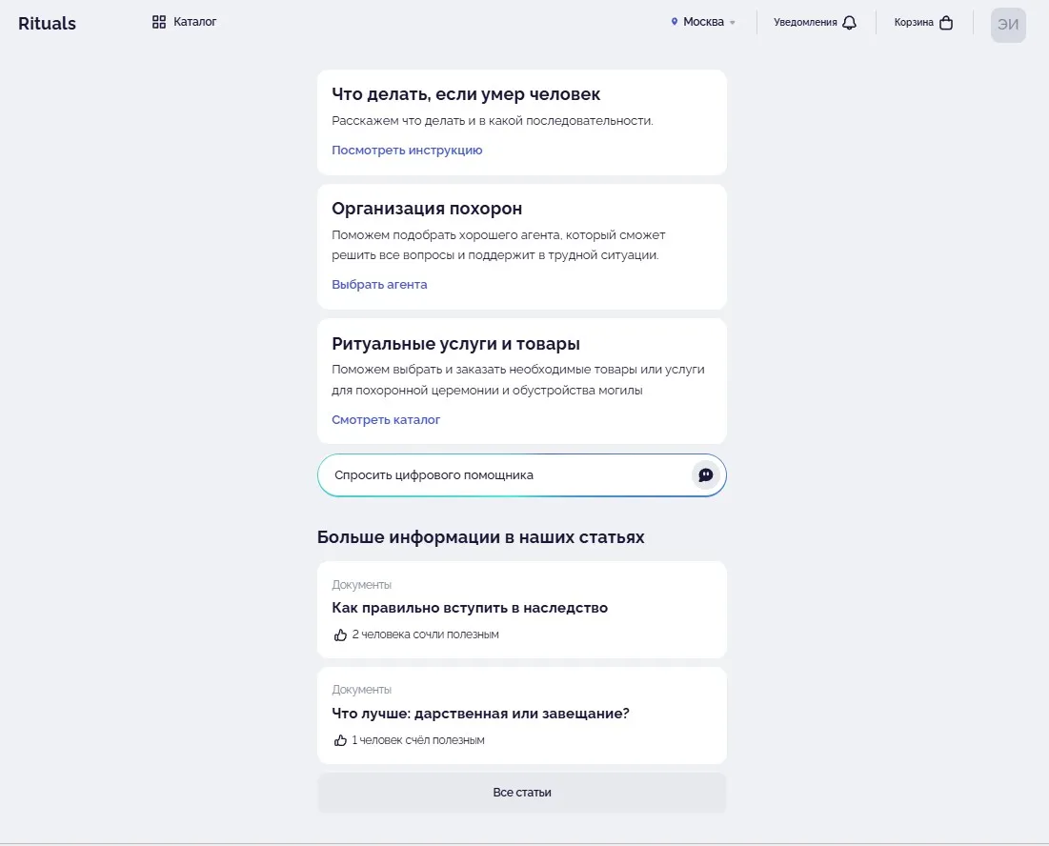Screen dimensions: 1049x846
Task: Click thumbs-up icon on the дарственная article
Action: pos(340,740)
